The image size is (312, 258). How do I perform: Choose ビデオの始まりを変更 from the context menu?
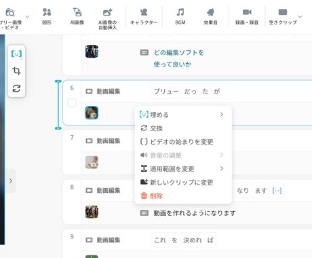(183, 142)
